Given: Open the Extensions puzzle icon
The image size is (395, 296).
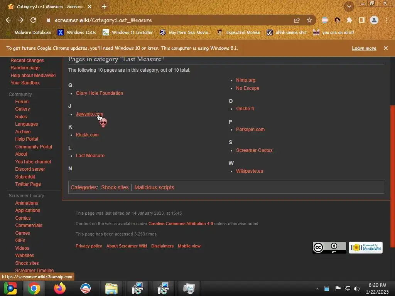Looking at the screenshot, I should (x=349, y=20).
